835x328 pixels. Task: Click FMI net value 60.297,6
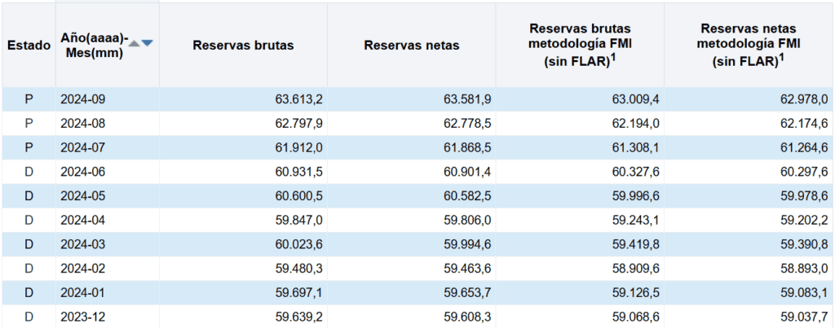(x=805, y=172)
